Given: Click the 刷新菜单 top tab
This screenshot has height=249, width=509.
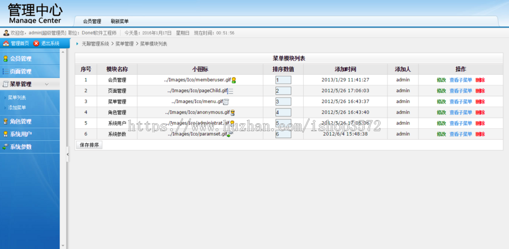Looking at the screenshot, I should tap(120, 22).
